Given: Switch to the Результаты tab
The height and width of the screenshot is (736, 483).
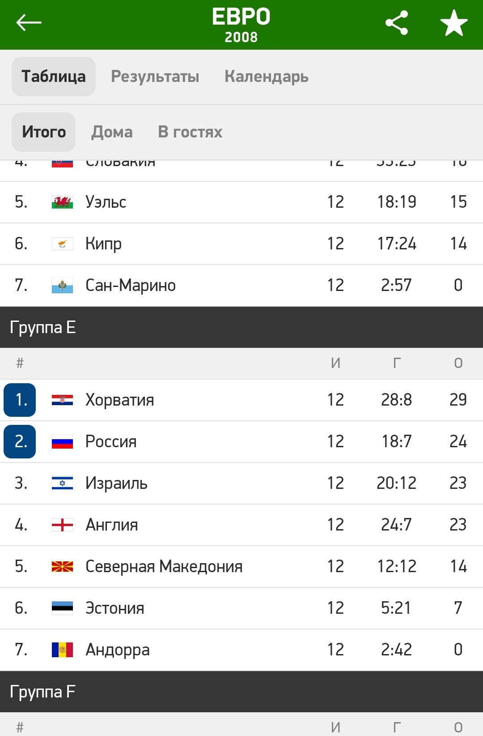Looking at the screenshot, I should coord(155,77).
